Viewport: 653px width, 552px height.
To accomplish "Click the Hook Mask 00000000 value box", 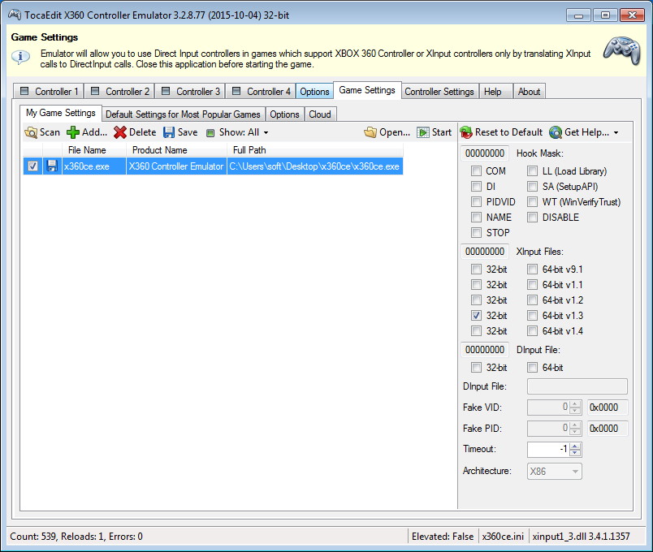I will click(485, 153).
